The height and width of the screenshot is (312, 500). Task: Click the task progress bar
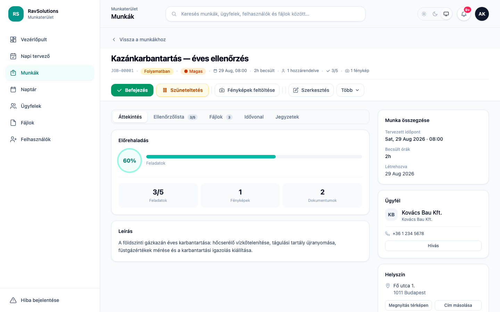254,157
